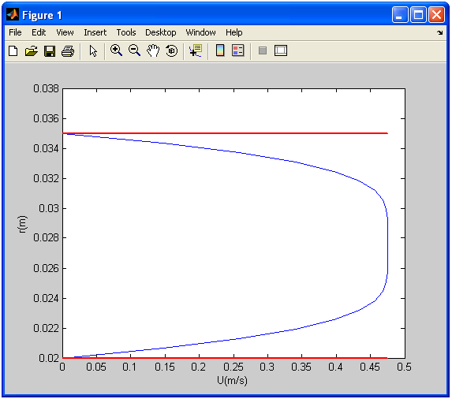Open the File menu

[15, 32]
